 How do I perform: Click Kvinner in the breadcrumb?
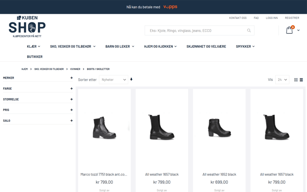75,69
